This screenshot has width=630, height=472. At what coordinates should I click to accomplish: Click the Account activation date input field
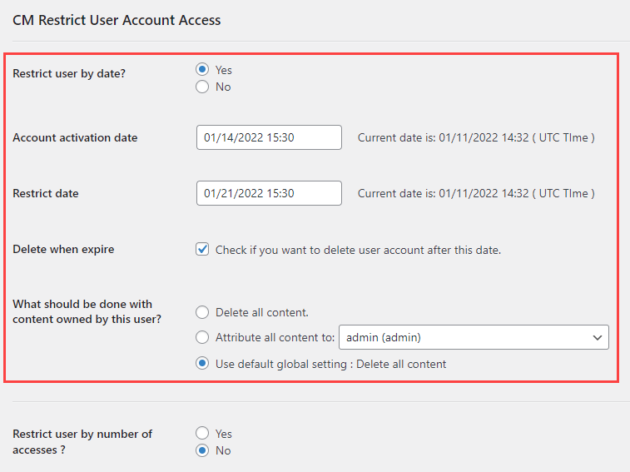pos(269,137)
